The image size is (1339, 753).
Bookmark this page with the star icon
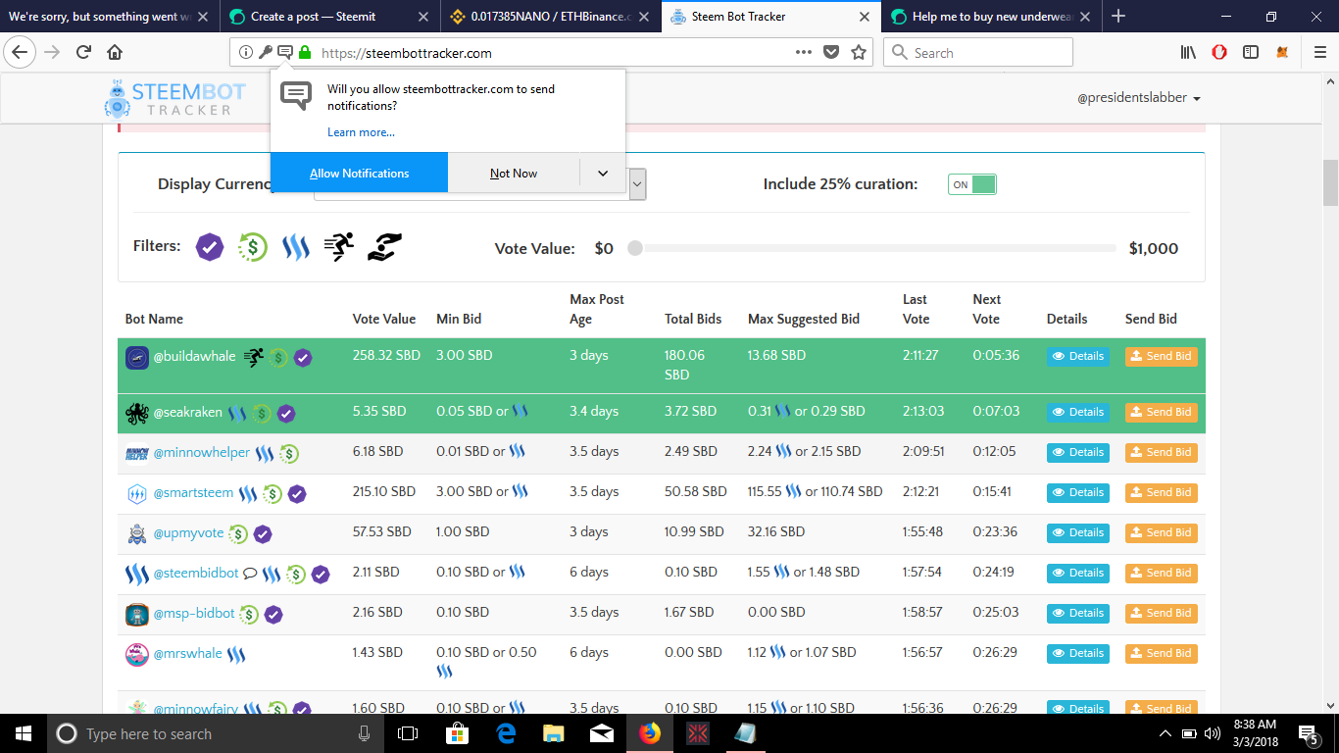click(859, 53)
